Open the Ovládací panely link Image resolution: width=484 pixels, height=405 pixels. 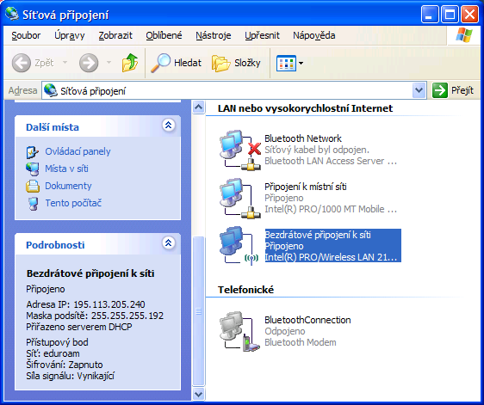point(78,151)
